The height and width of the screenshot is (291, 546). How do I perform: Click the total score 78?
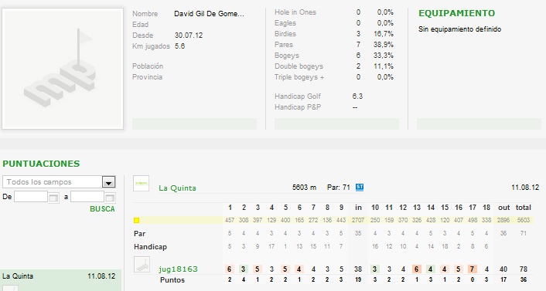coord(523,269)
